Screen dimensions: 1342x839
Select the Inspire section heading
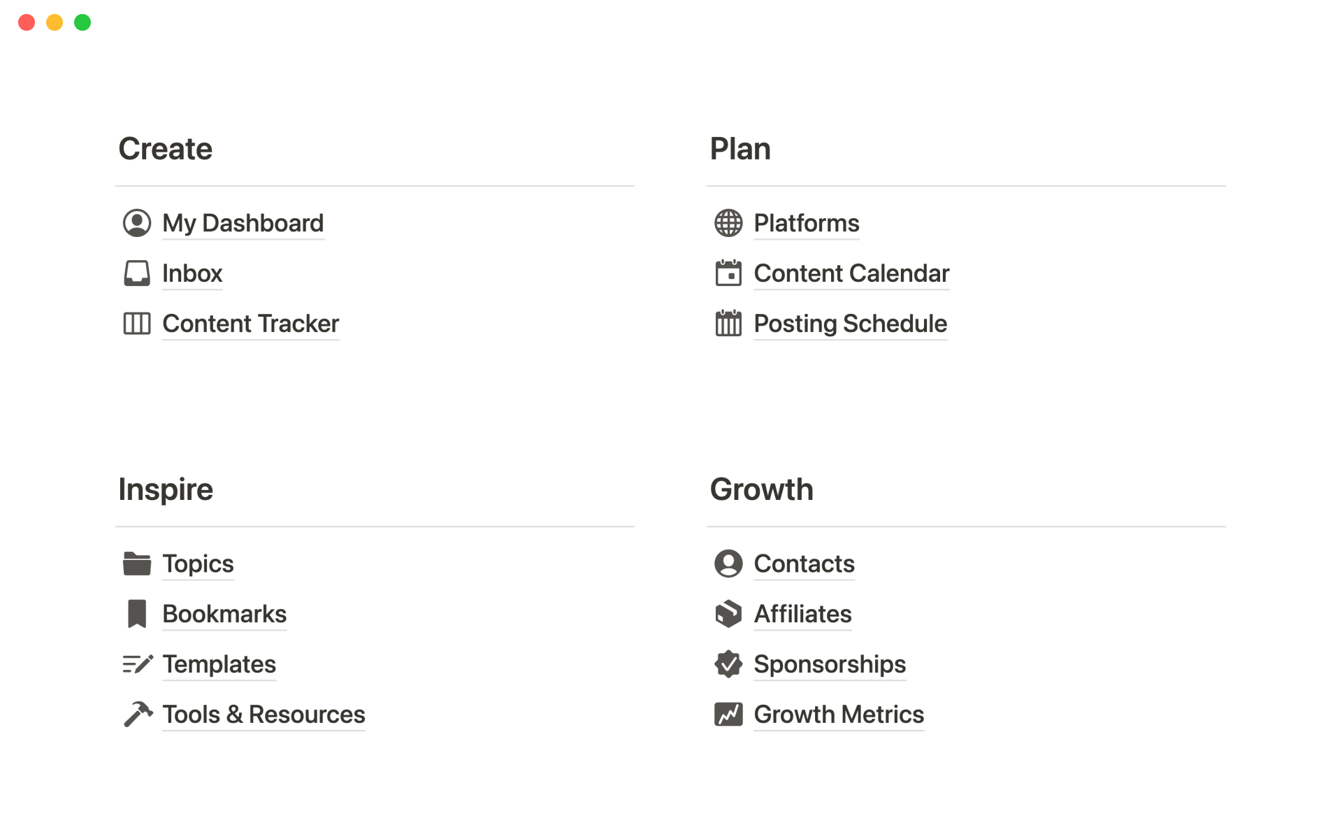point(166,489)
